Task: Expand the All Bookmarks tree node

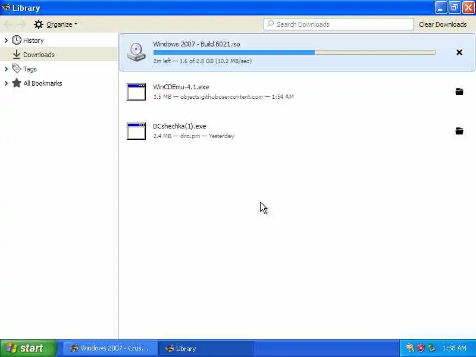Action: click(x=6, y=83)
